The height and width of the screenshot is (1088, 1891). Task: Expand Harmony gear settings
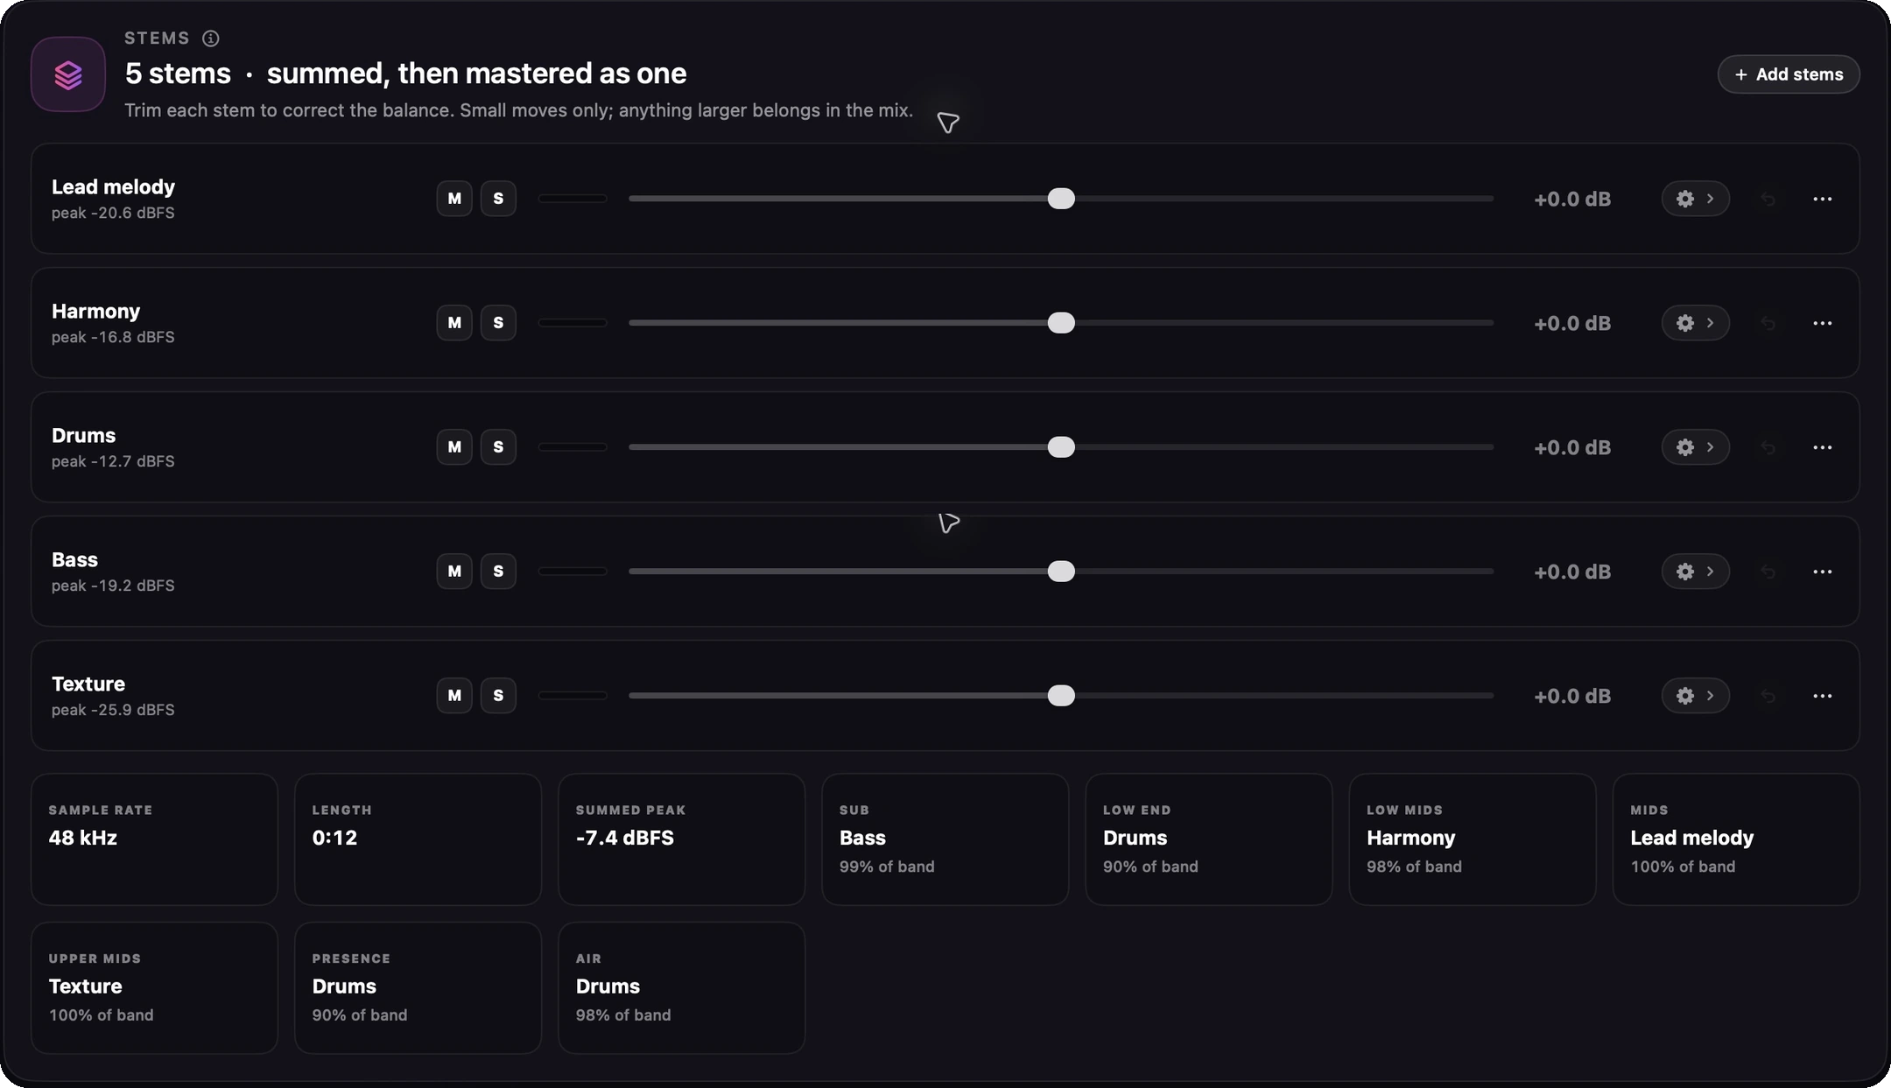pyautogui.click(x=1696, y=323)
